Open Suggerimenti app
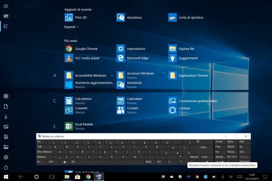This screenshot has width=272, height=181. point(183,58)
